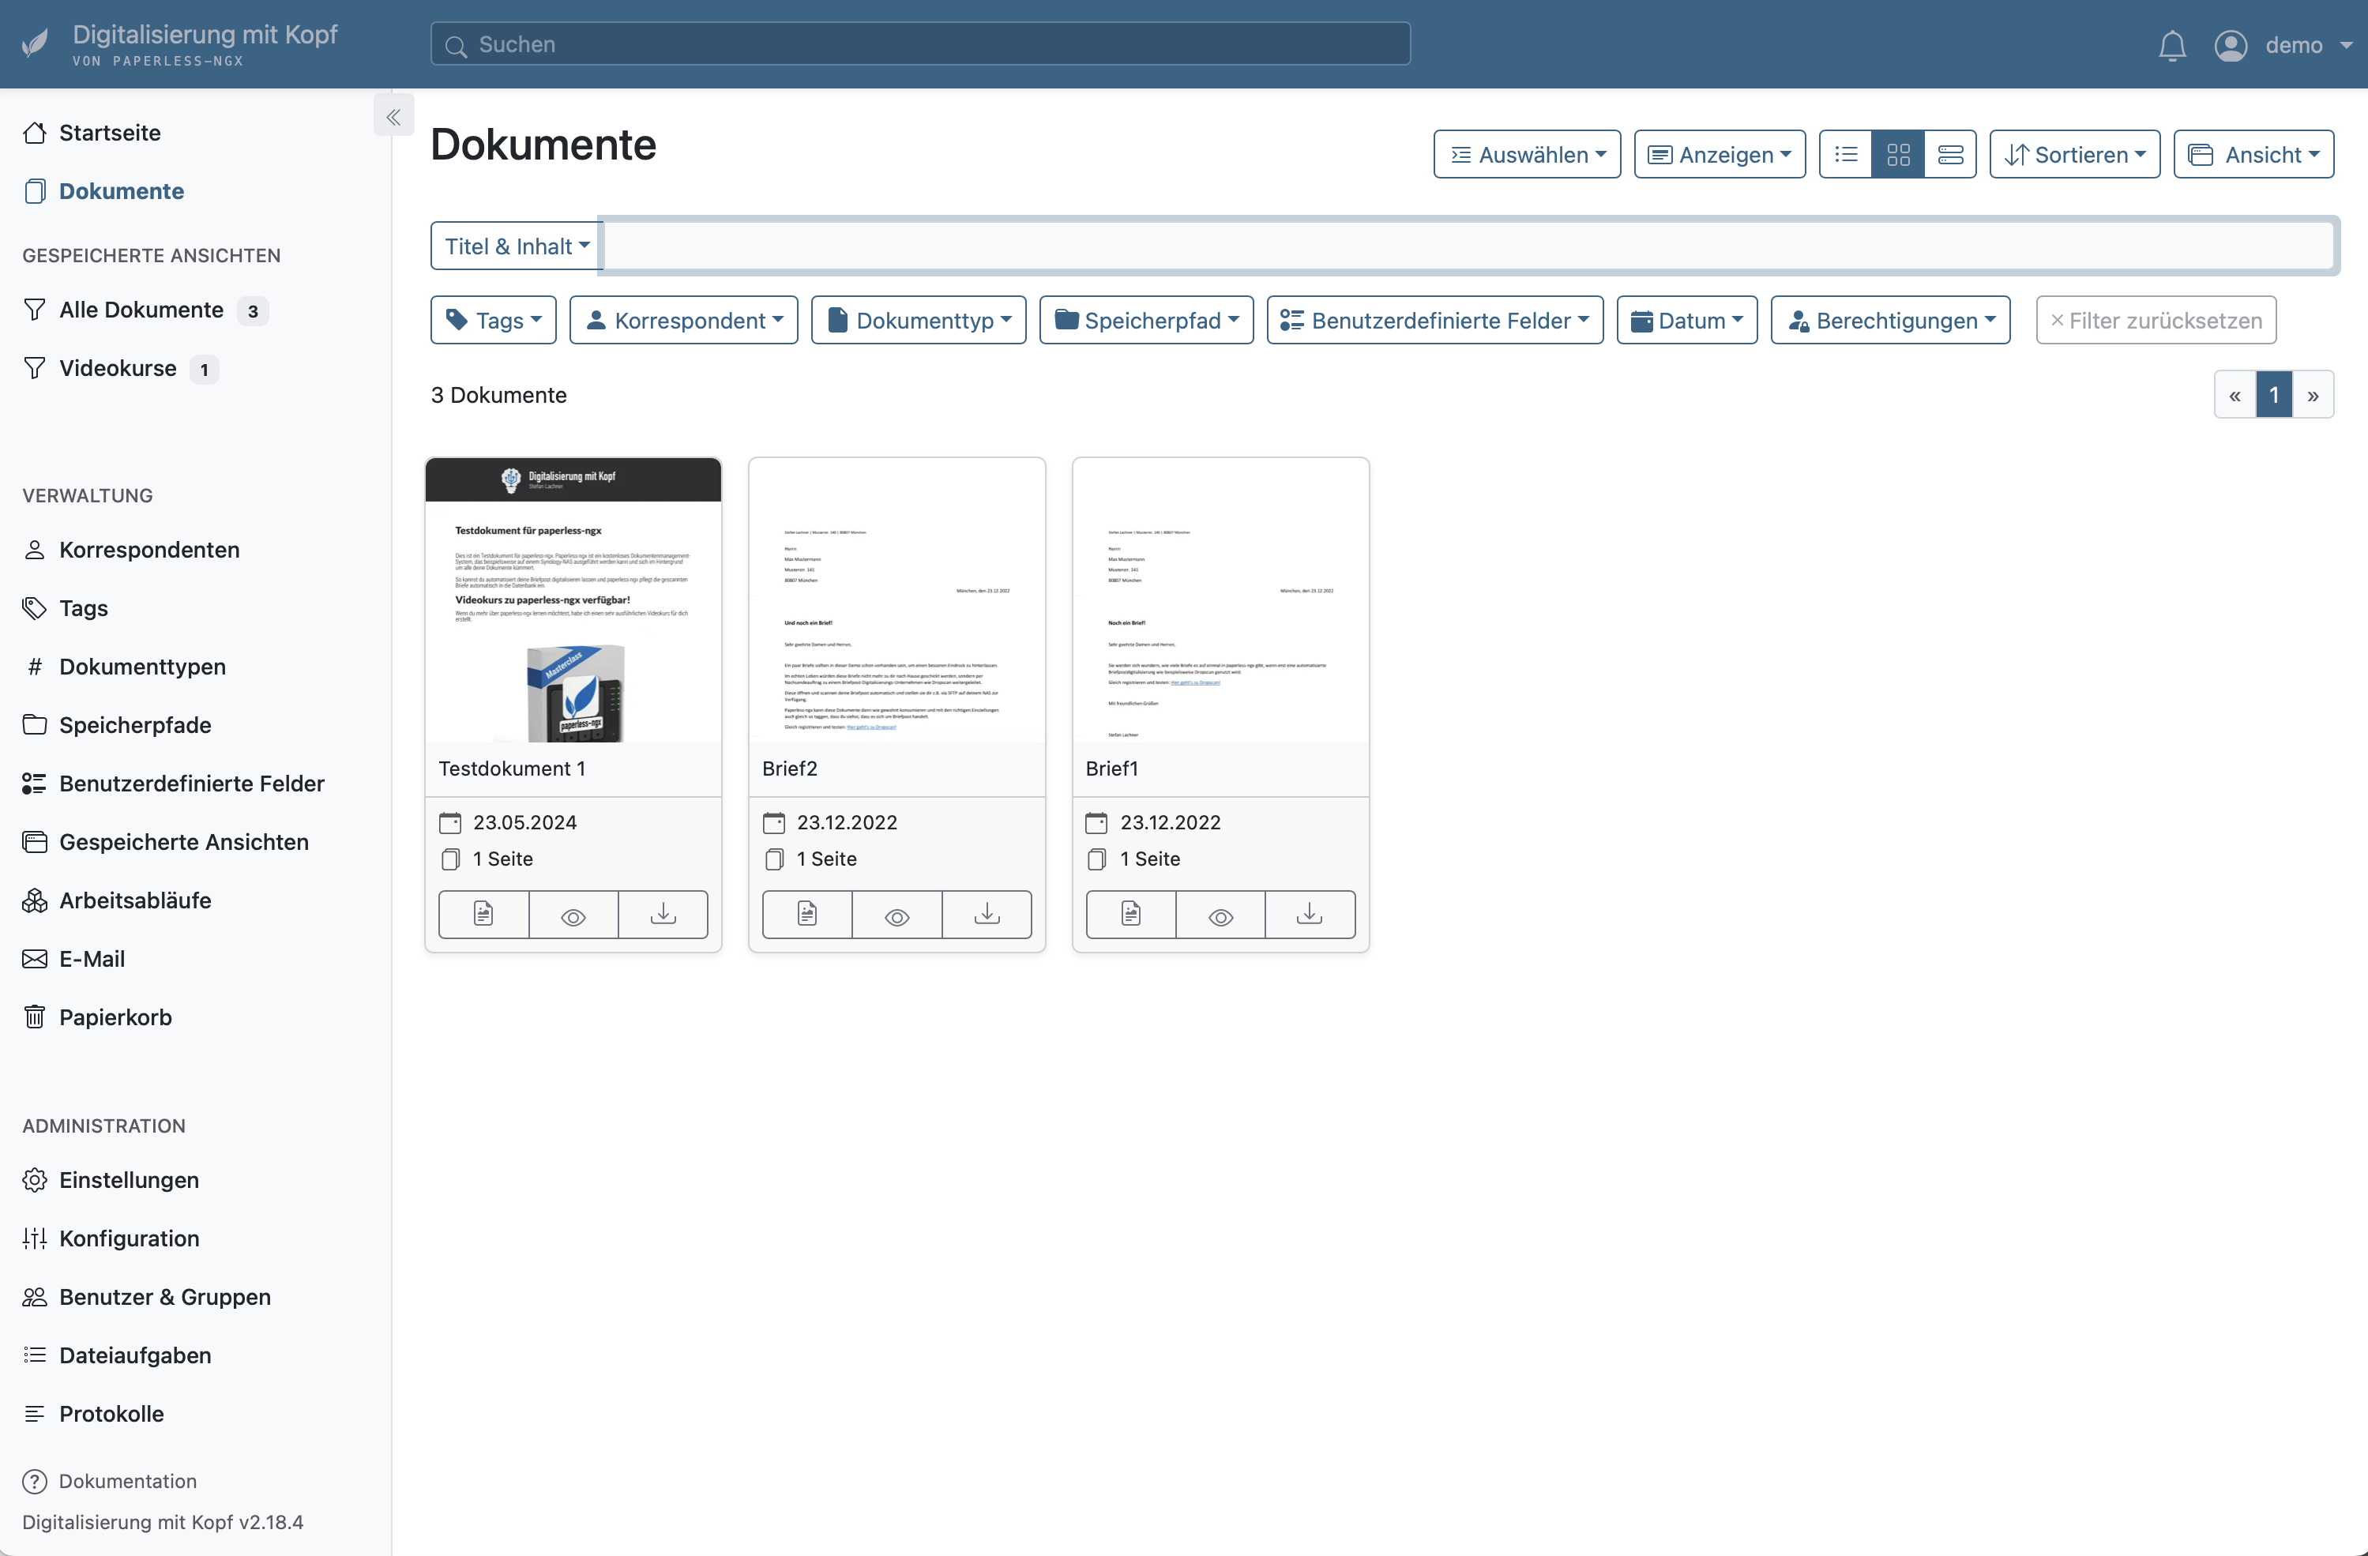
Task: Open the Videokurse saved view
Action: [x=118, y=368]
